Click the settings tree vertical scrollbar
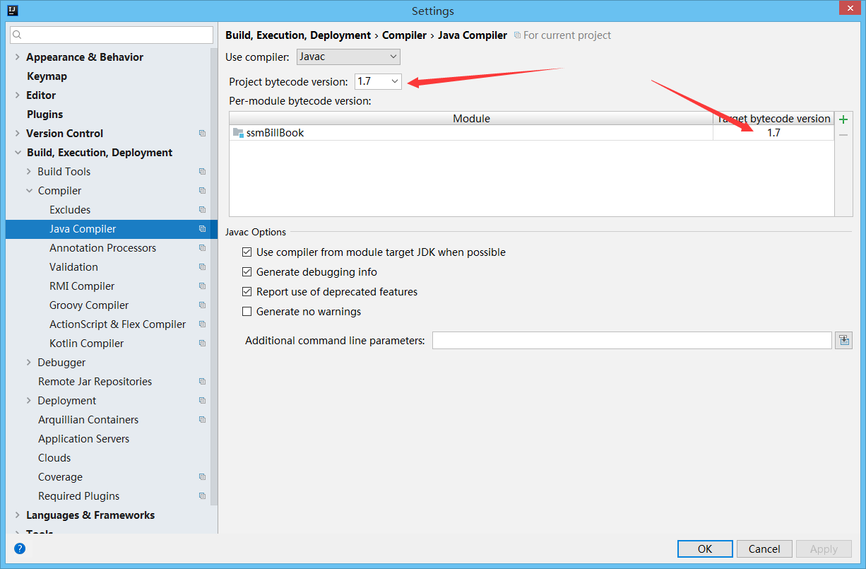The width and height of the screenshot is (866, 569). coord(215,276)
